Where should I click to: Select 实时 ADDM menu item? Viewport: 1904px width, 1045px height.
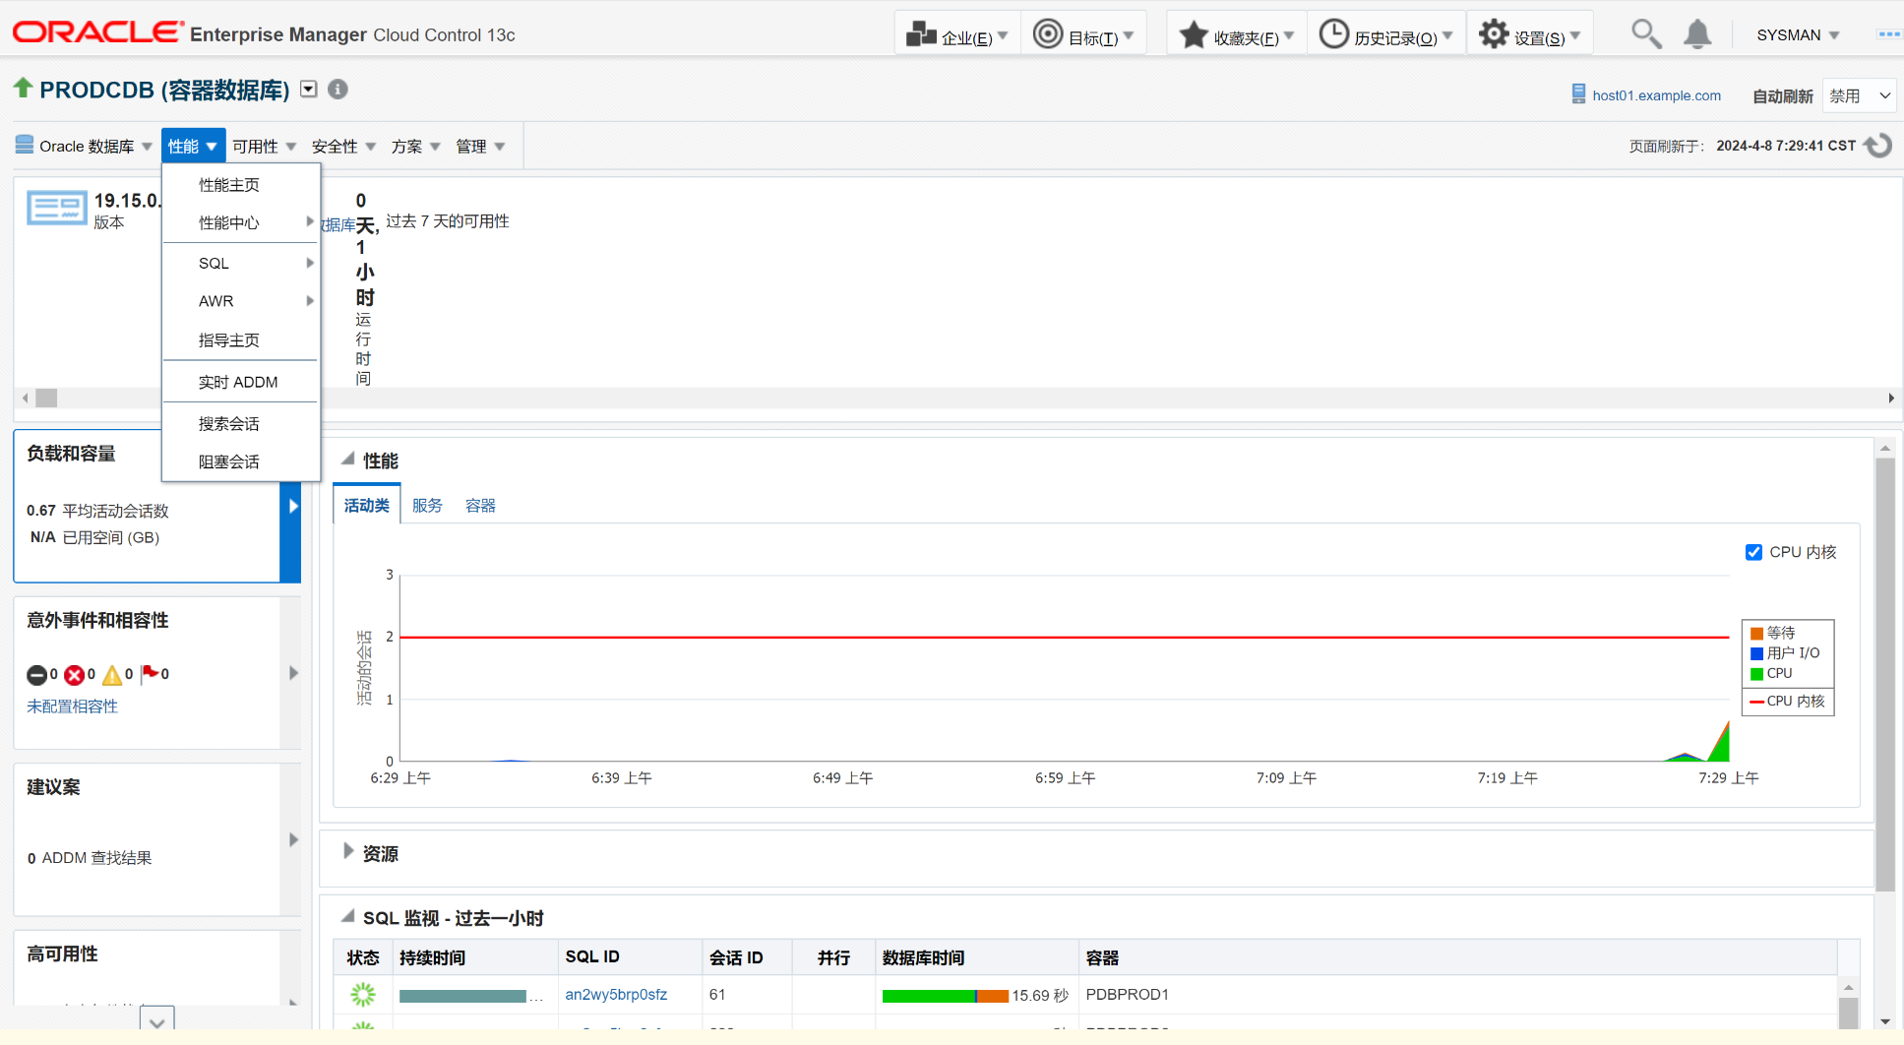tap(241, 382)
